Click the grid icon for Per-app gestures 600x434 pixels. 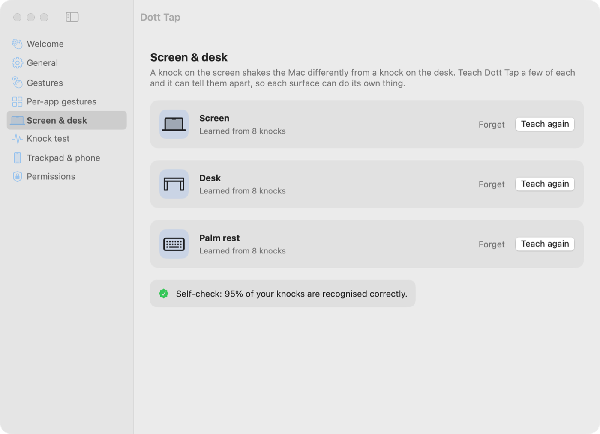point(17,101)
